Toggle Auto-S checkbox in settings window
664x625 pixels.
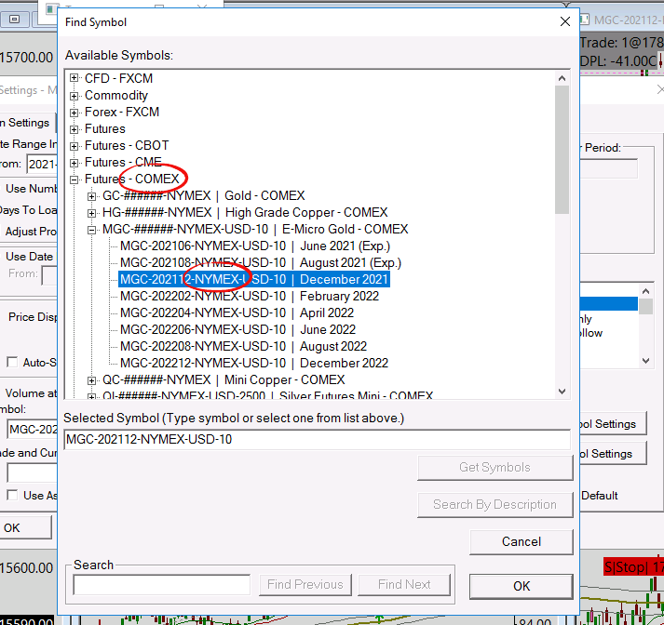[x=12, y=363]
